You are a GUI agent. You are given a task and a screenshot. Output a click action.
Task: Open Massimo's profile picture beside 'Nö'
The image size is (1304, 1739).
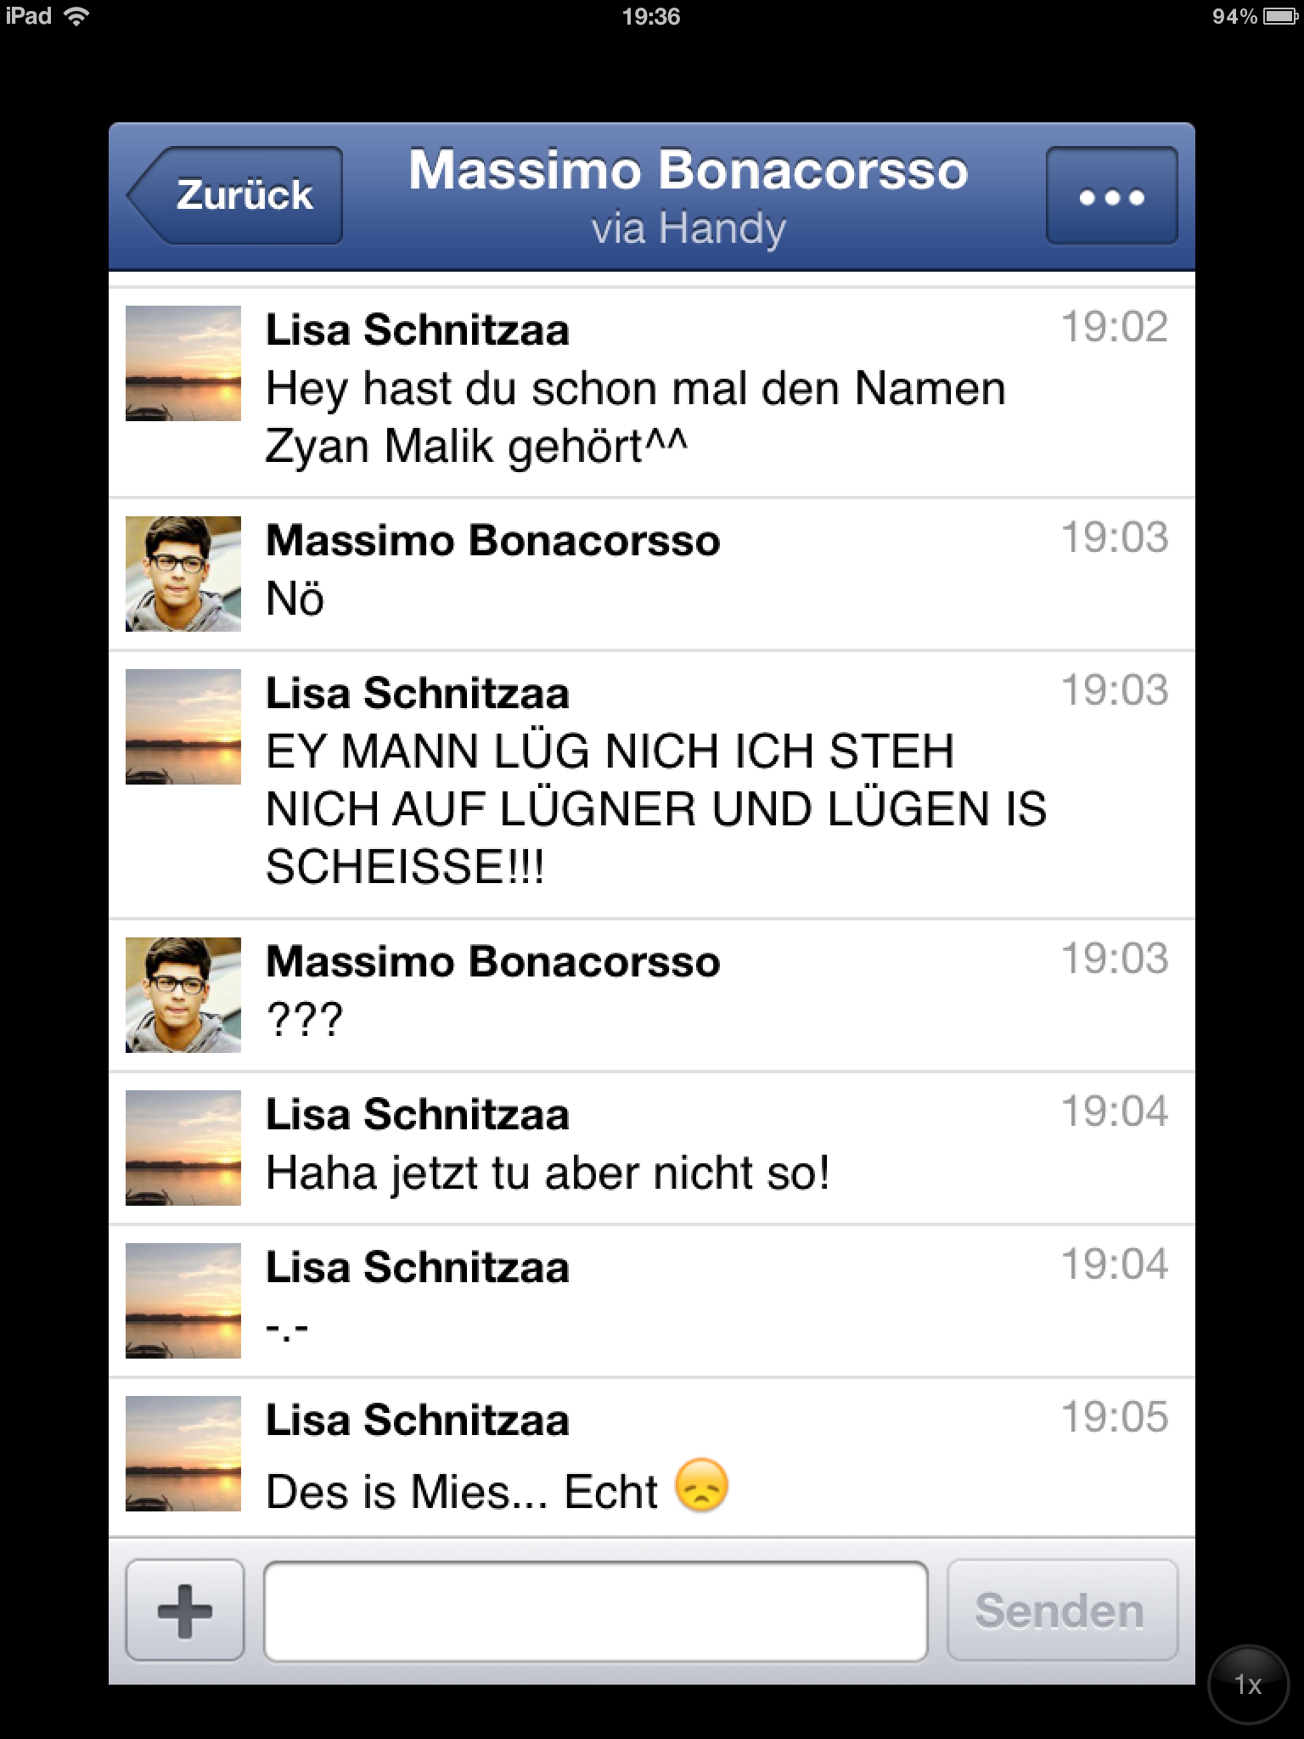(x=183, y=574)
